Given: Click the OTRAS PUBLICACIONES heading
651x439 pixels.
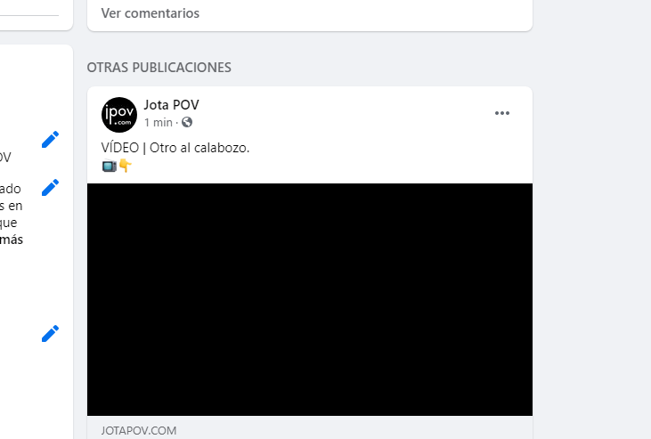Looking at the screenshot, I should [159, 68].
